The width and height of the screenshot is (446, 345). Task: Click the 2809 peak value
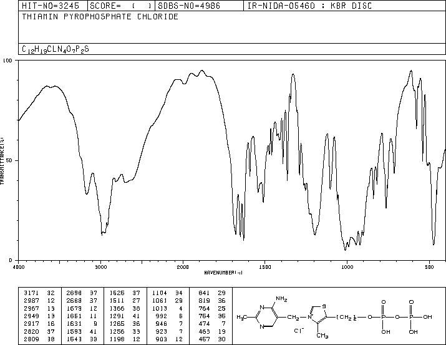coord(32,339)
